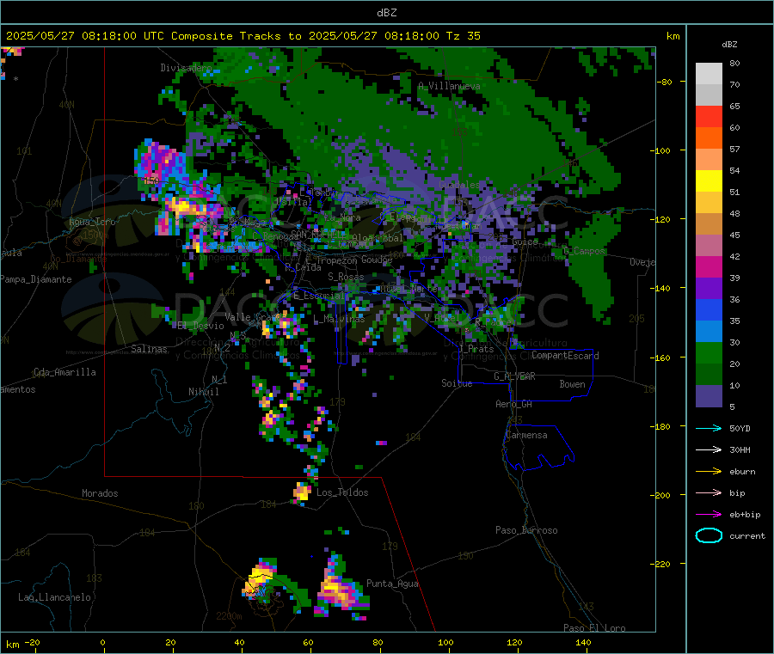The image size is (774, 654).
Task: Click the 'Divisadero' place label
Action: (x=186, y=68)
